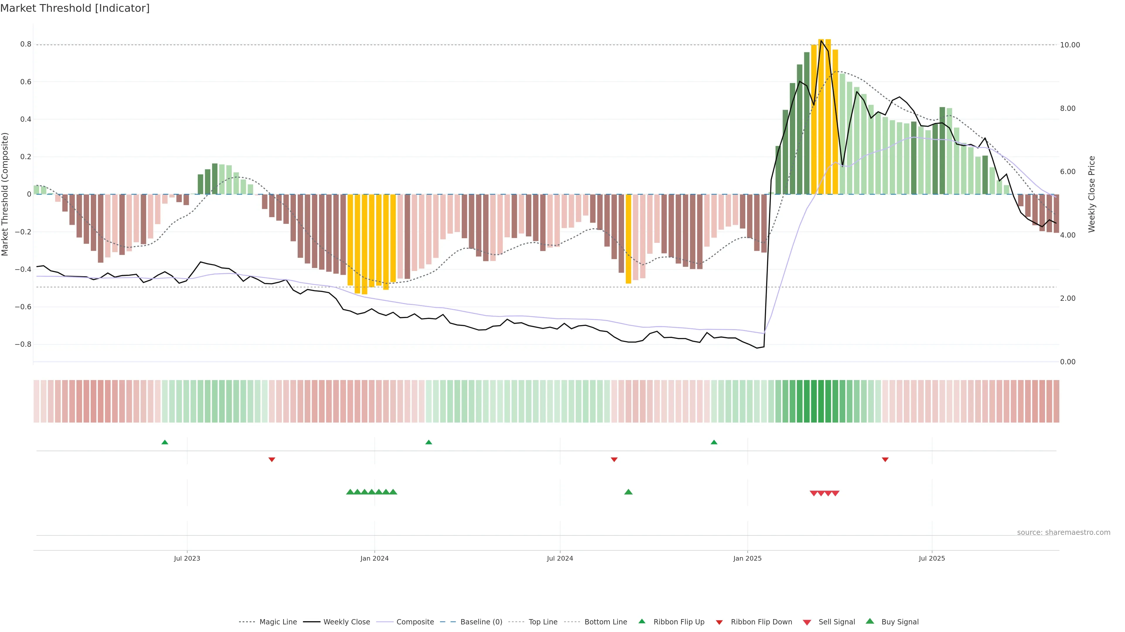1125x632 pixels.
Task: Toggle the Weekly Close legend entry
Action: 346,621
